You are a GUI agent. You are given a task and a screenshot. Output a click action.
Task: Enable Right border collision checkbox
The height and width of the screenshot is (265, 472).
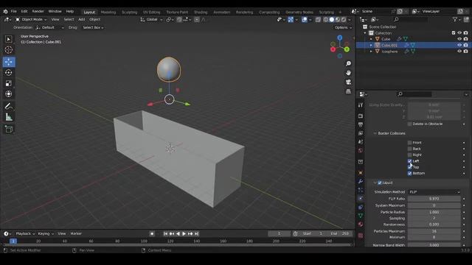(410, 155)
